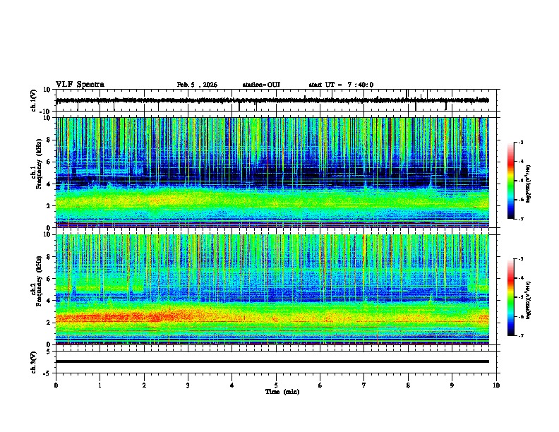Click time axis tick label "7"
Image resolution: width=559 pixels, height=432 pixels.
pyautogui.click(x=364, y=385)
